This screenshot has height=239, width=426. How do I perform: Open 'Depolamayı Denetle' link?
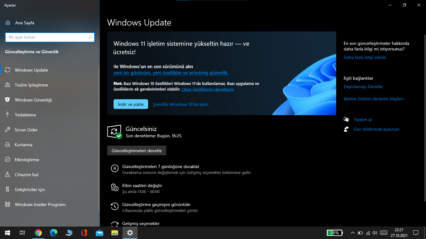coord(363,87)
